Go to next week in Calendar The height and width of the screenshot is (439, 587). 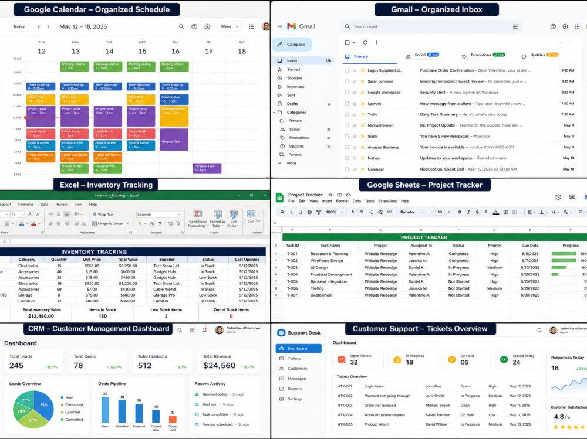[x=48, y=26]
